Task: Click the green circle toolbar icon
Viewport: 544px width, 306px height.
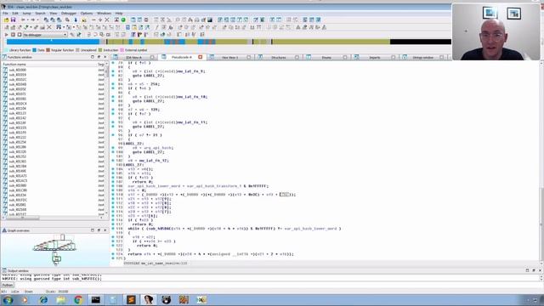Action: click(123, 20)
